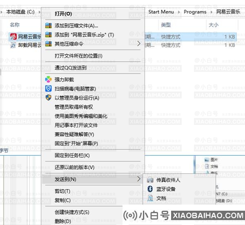This screenshot has width=245, height=225.
Task: Click 快捷方式 type of the 卸载网易云 row
Action: 171,45
